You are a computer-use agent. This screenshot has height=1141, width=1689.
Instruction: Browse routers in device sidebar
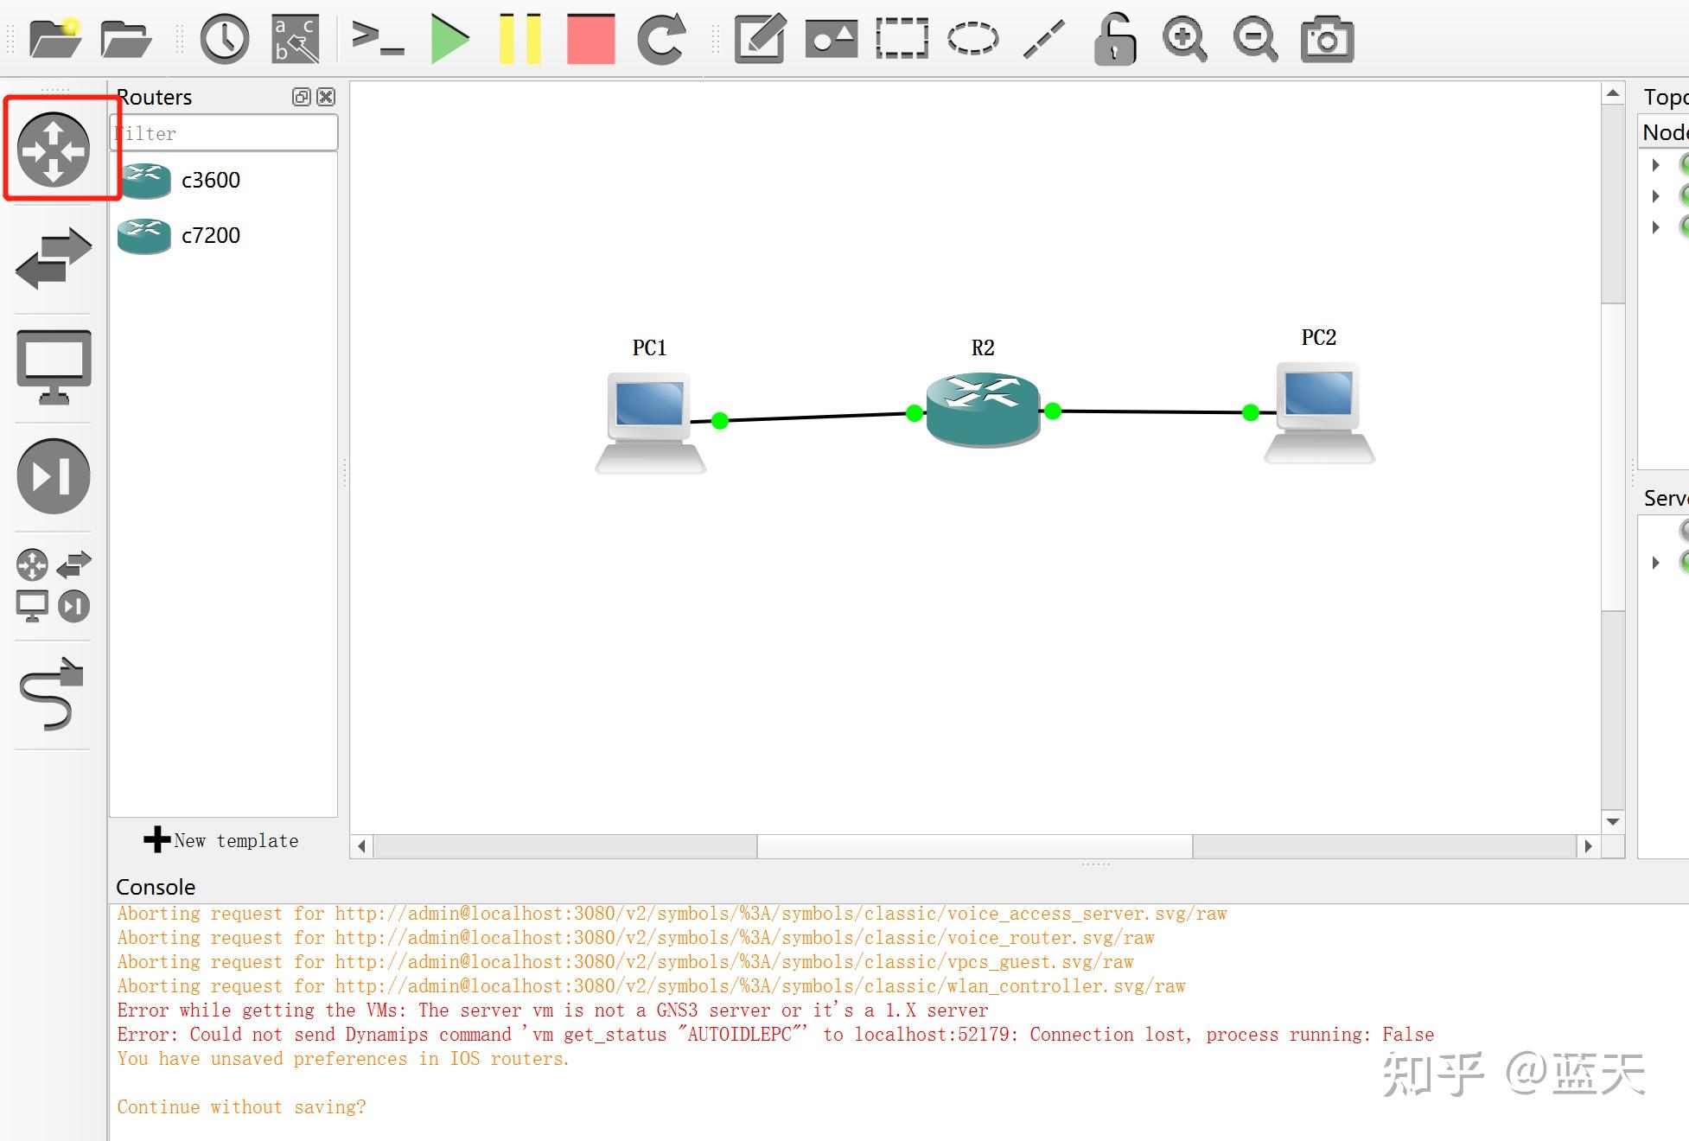54,150
